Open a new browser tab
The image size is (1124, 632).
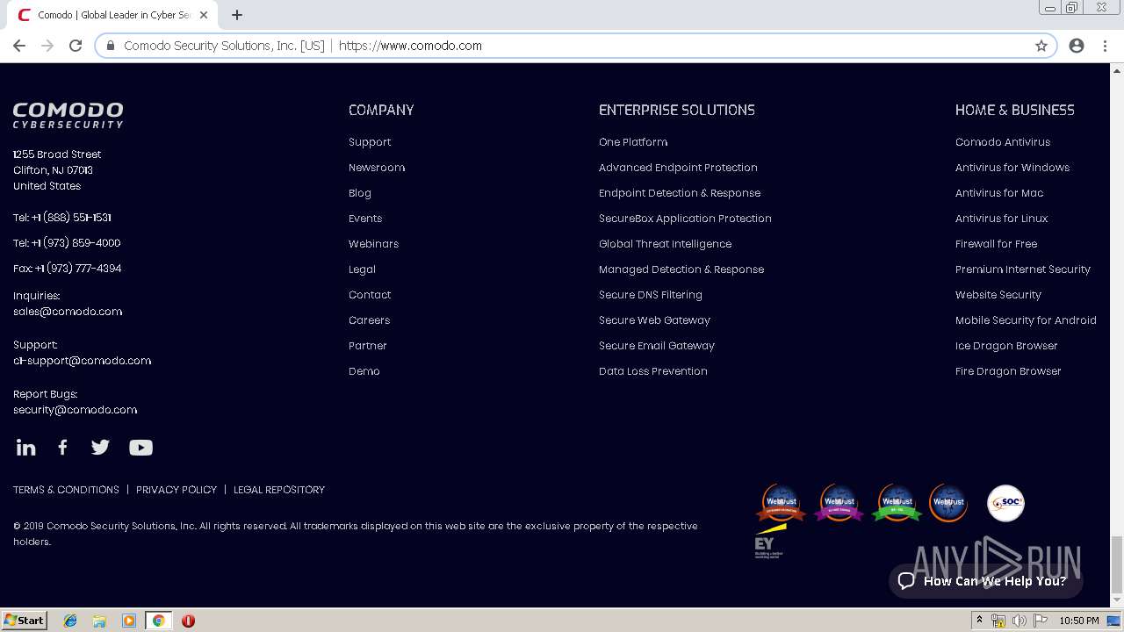pyautogui.click(x=237, y=15)
